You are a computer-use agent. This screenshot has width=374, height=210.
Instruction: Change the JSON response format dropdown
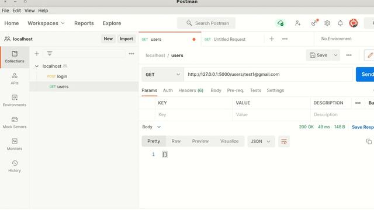click(x=261, y=141)
